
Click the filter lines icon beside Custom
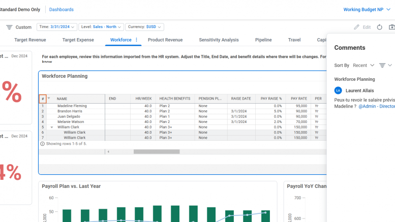(x=9, y=27)
